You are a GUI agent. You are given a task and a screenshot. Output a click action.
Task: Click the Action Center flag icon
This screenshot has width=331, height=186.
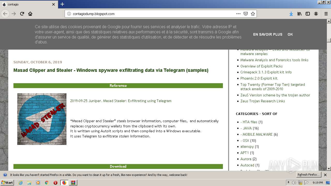point(306,183)
